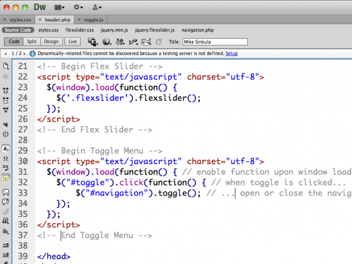Click the blue info icon in message bar
This screenshot has width=352, height=264.
[x=33, y=54]
